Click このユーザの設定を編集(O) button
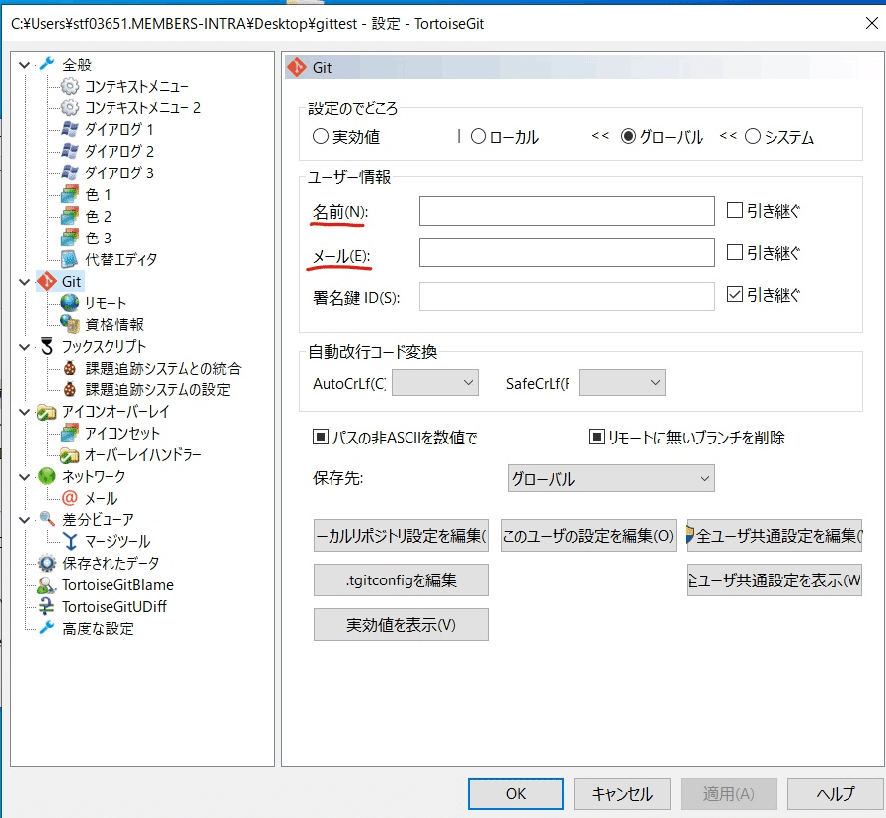 pyautogui.click(x=589, y=535)
